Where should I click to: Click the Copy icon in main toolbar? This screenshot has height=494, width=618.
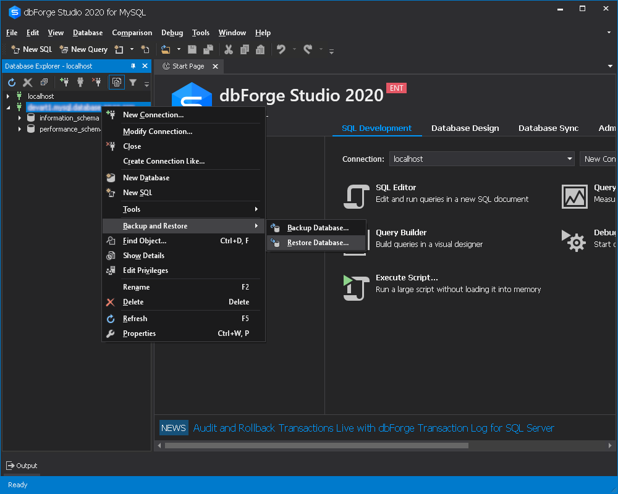[244, 49]
